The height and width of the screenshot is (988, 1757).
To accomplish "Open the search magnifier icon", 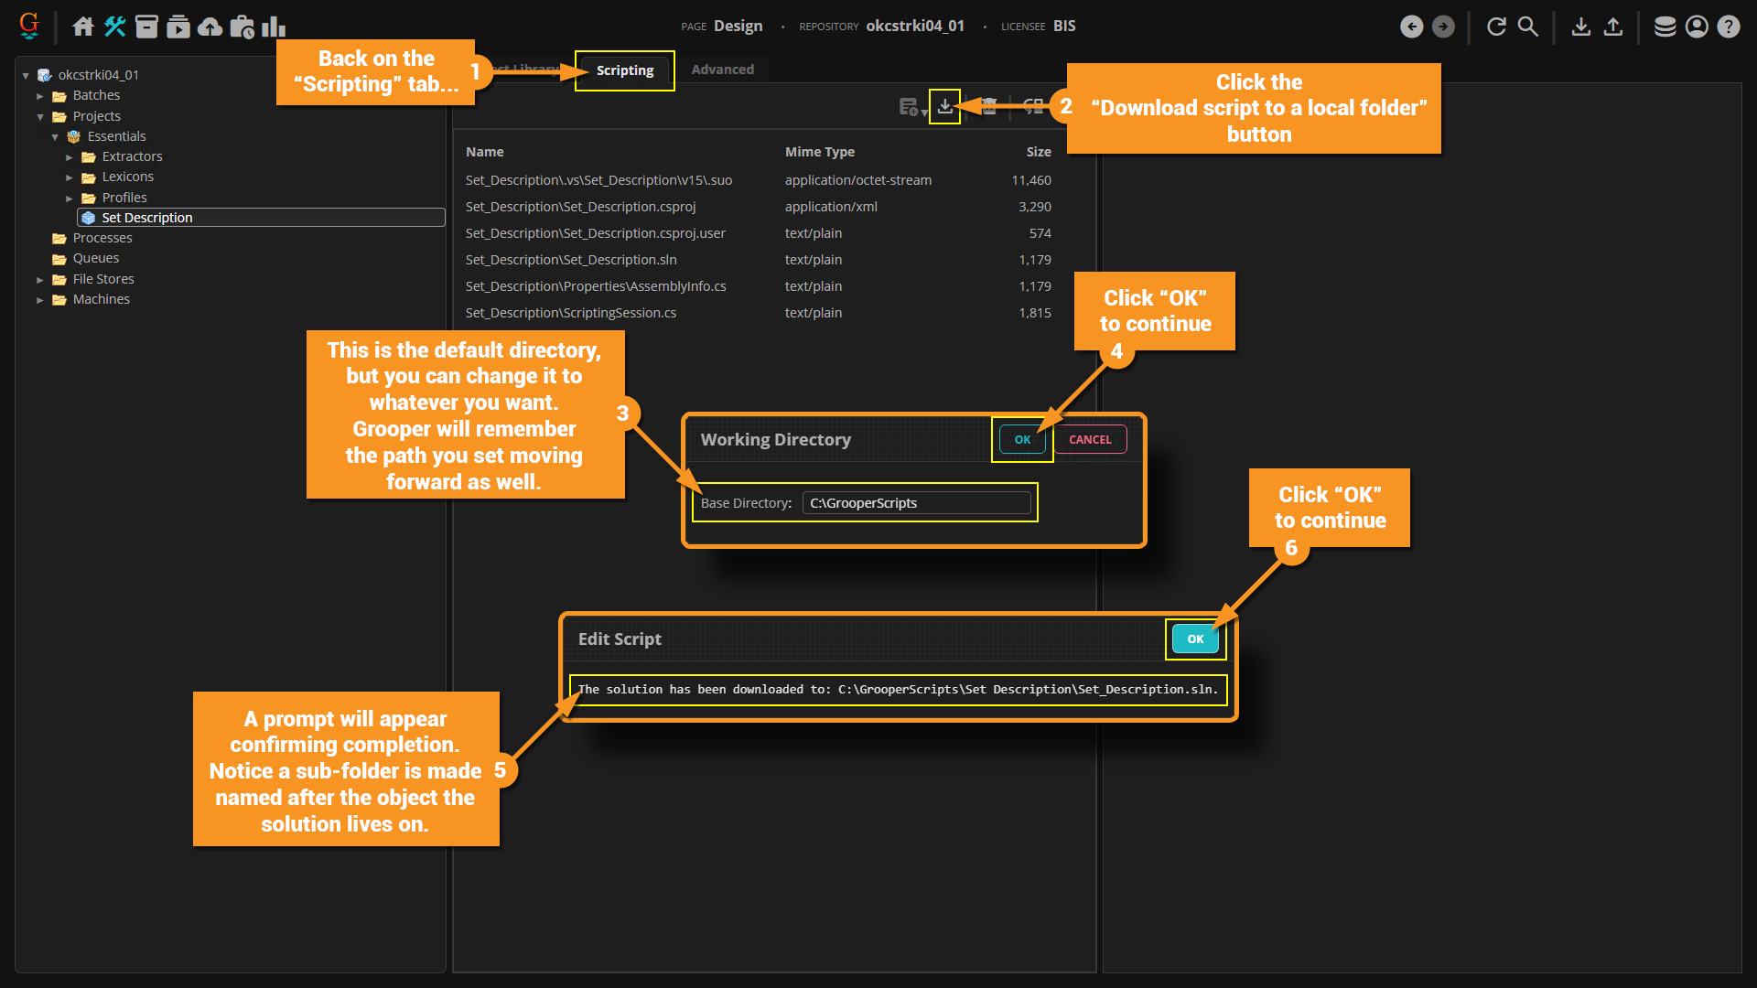I will point(1527,27).
